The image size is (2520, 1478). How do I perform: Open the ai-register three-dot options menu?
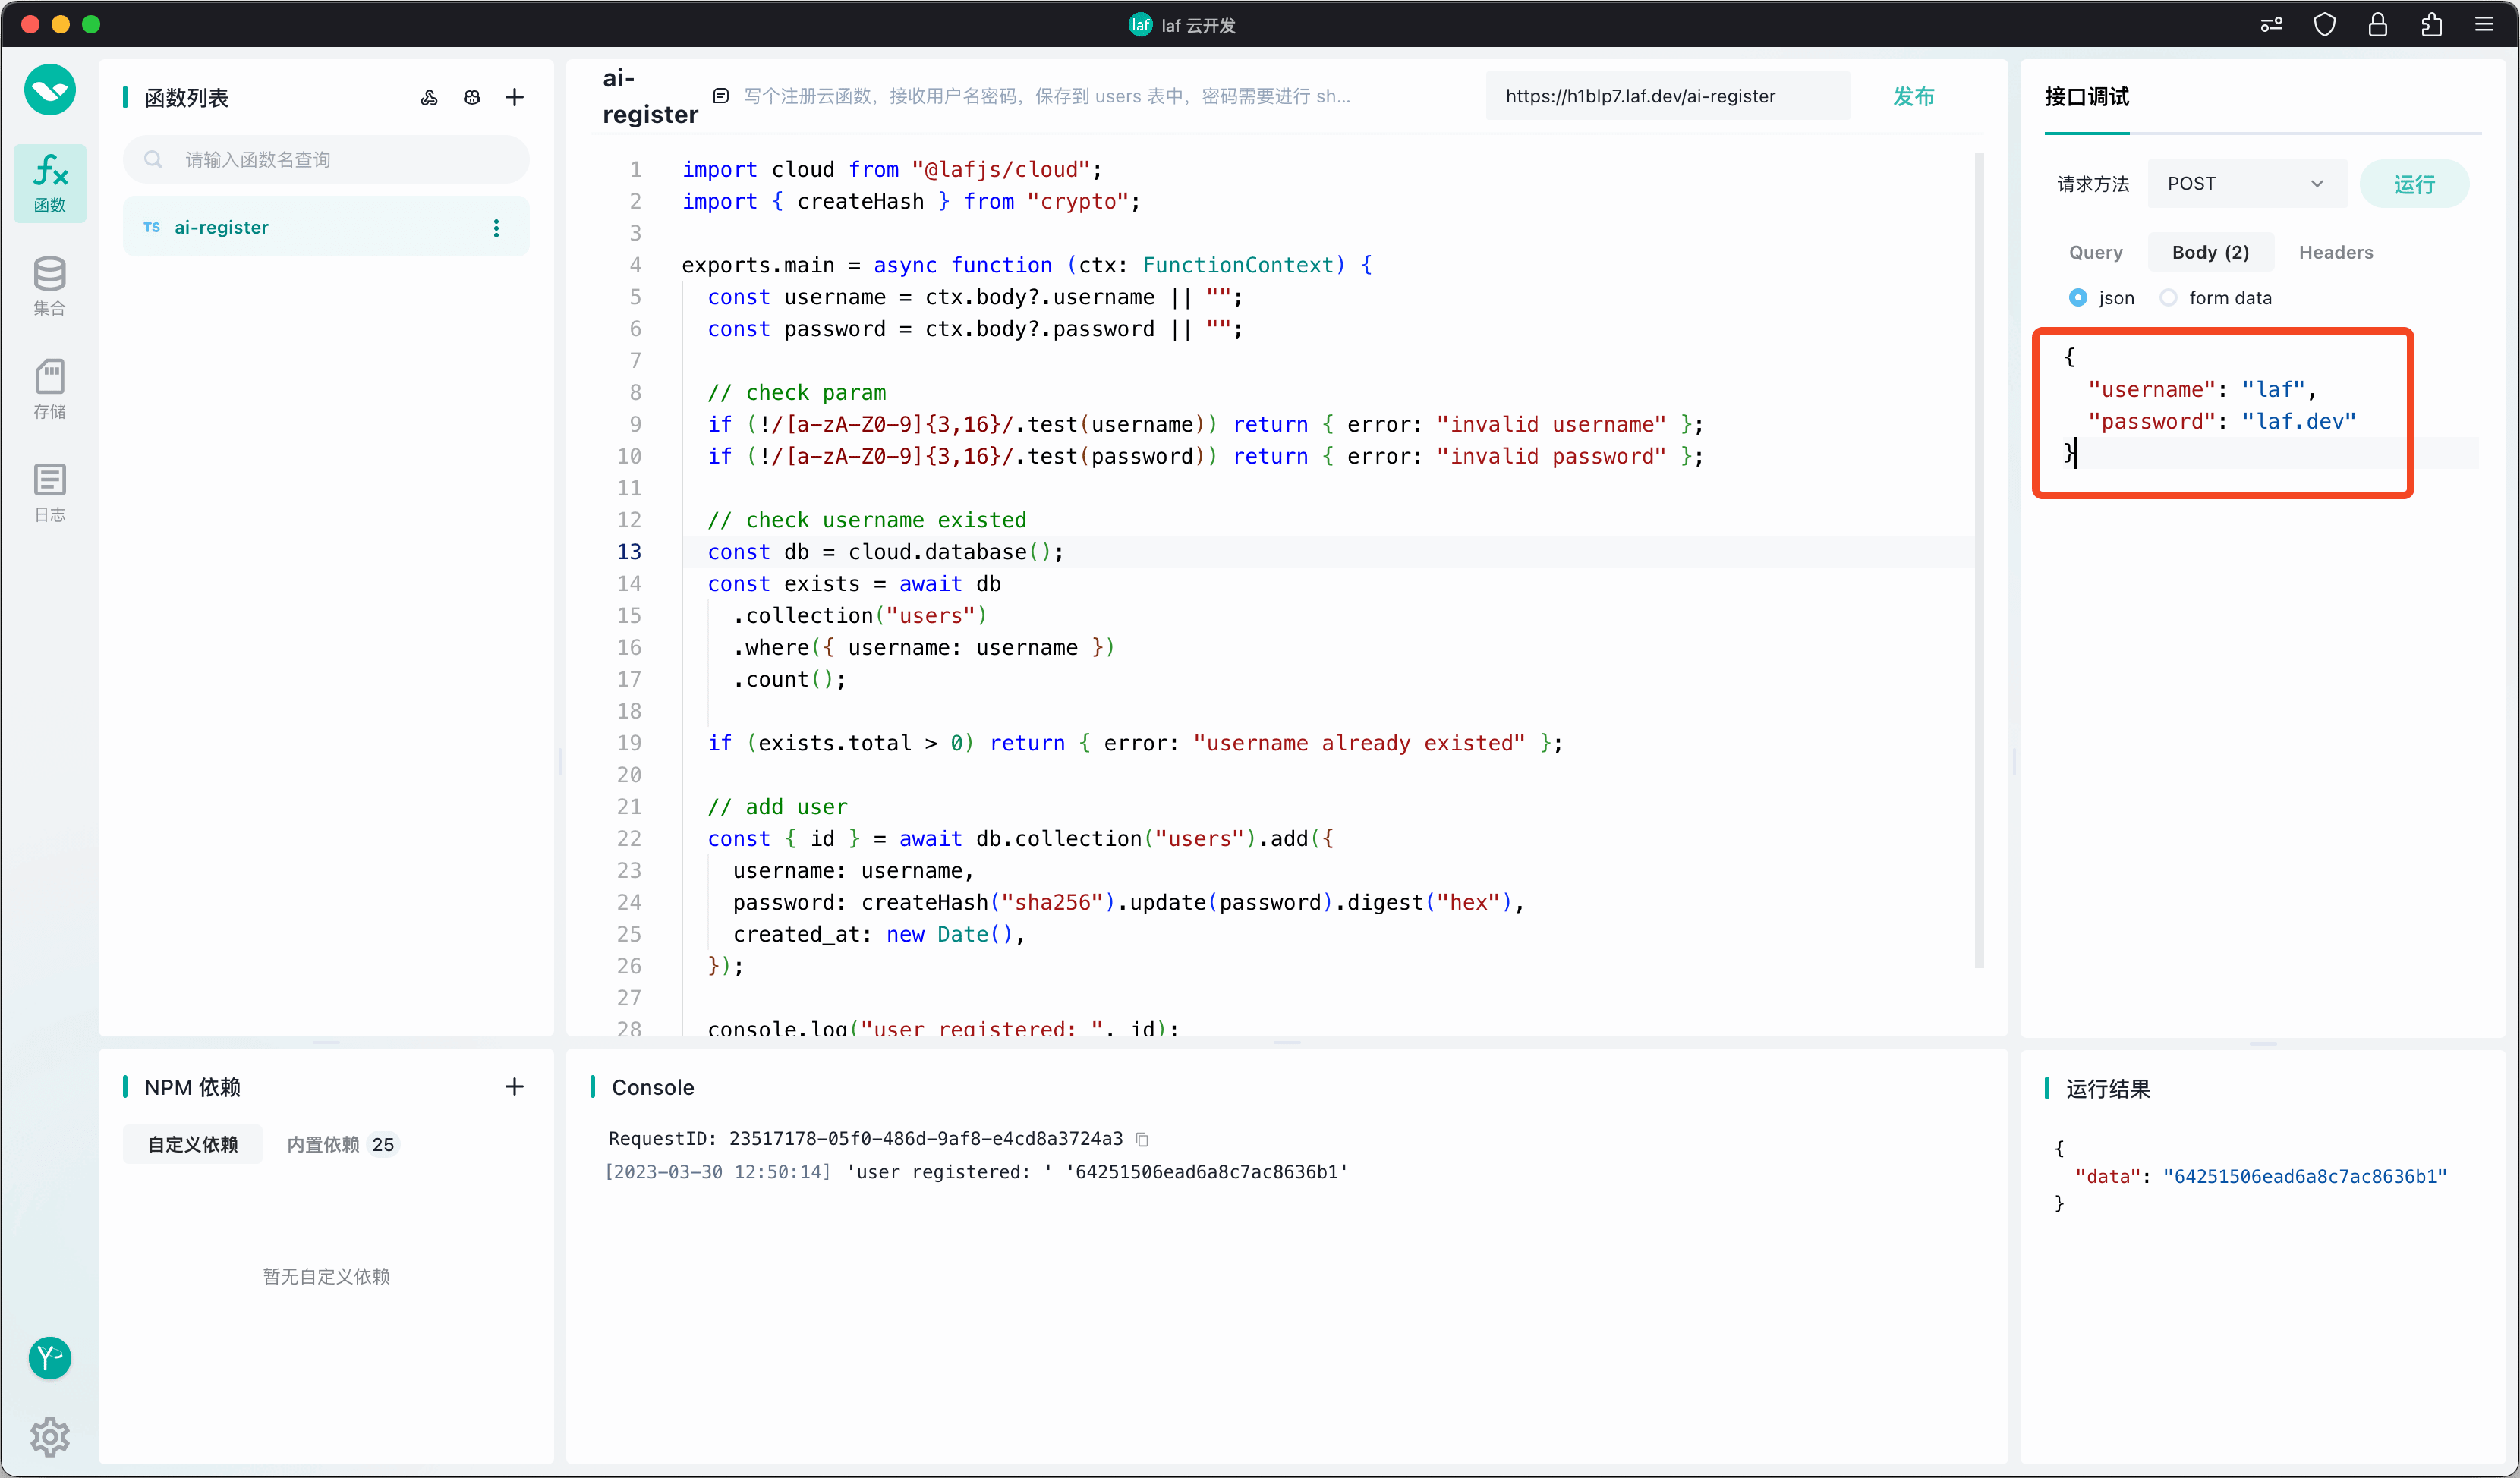(x=496, y=228)
